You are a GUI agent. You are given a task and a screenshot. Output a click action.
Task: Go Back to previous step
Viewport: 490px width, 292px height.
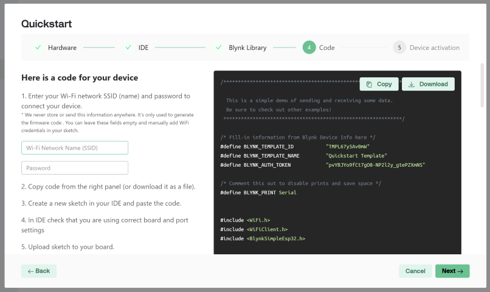(39, 271)
